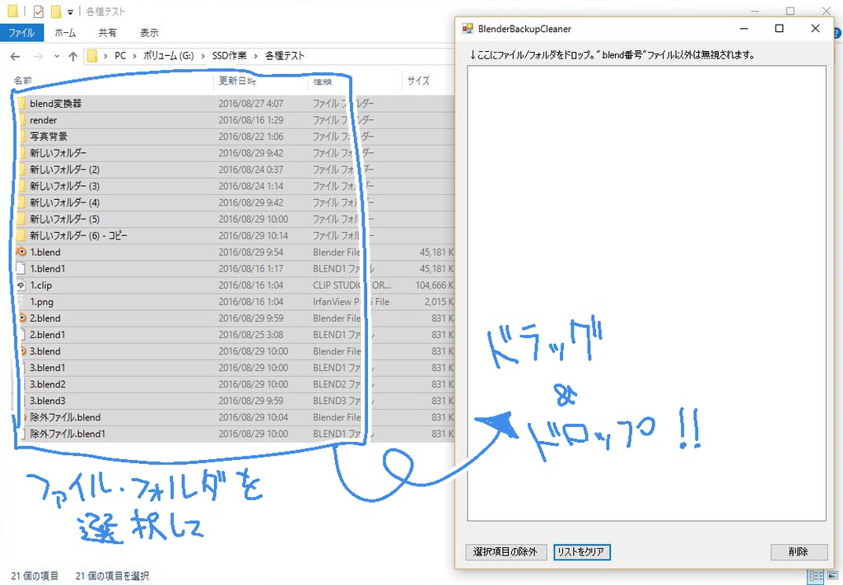Expand the PC breadcrumb chevron
This screenshot has height=585, width=843.
pos(134,56)
